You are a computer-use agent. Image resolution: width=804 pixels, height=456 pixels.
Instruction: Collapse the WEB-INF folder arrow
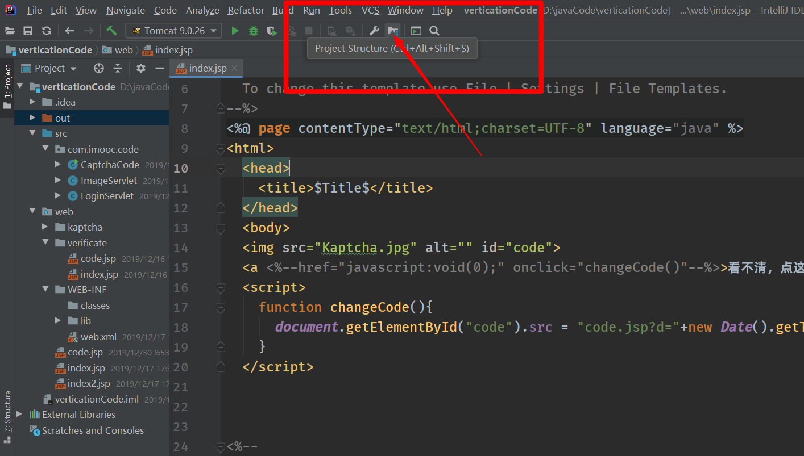pos(45,290)
